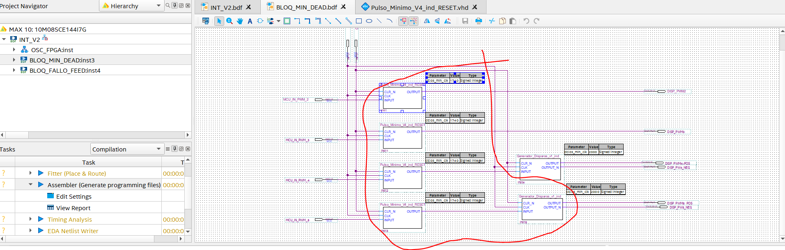Viewport: 785px width, 250px height.
Task: Click Flip Vertical icon
Action: pyautogui.click(x=437, y=21)
